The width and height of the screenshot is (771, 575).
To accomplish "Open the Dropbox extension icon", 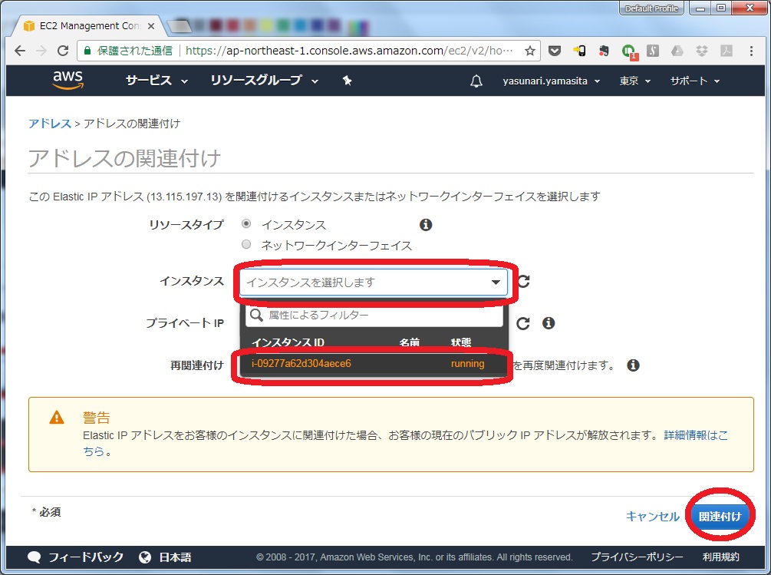I will tap(702, 51).
